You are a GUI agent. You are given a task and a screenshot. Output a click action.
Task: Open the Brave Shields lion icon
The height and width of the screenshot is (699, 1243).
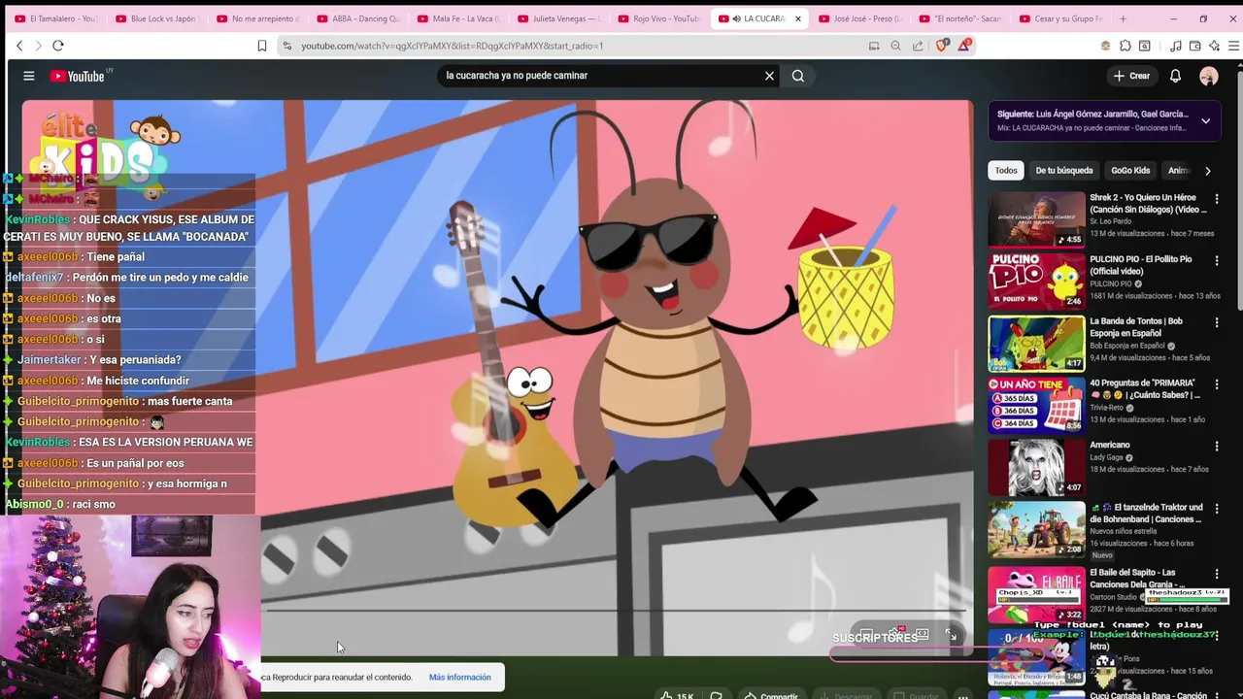click(x=942, y=46)
